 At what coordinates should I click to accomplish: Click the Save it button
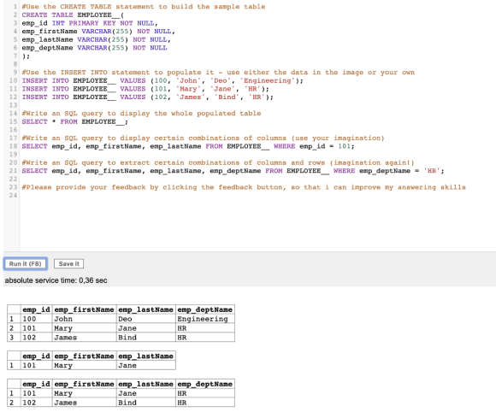(68, 263)
